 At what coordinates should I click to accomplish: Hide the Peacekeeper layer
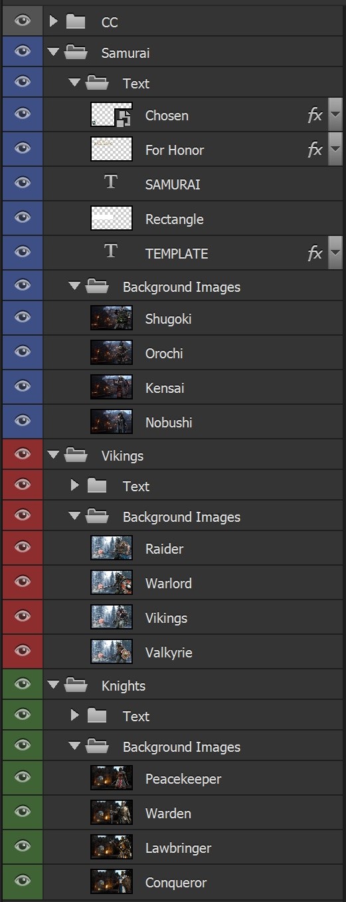(x=23, y=778)
